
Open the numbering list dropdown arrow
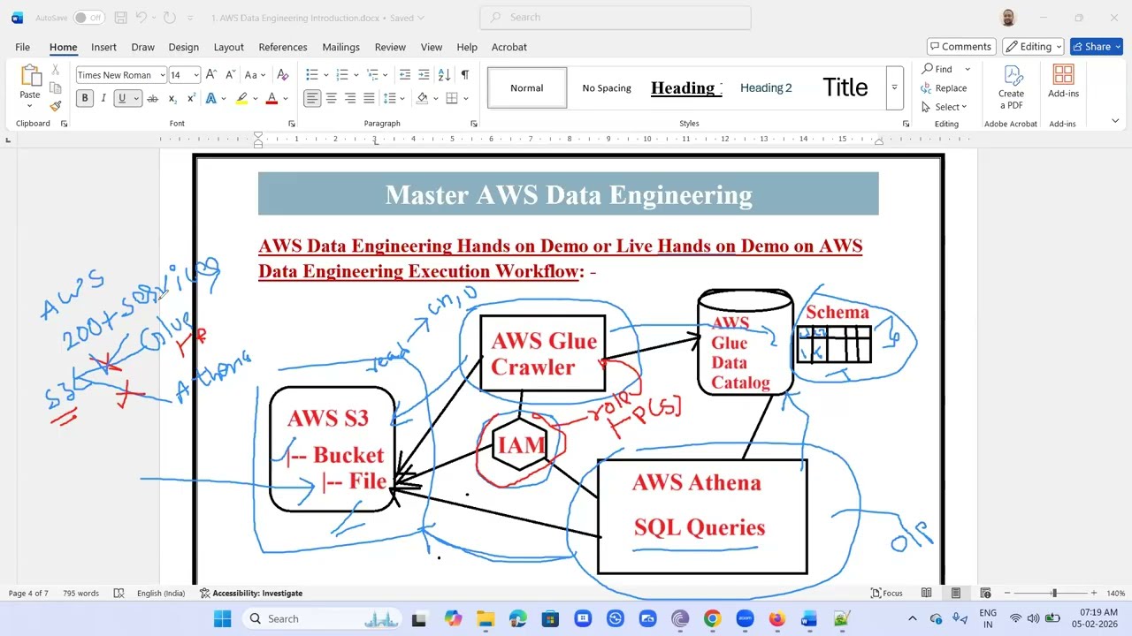coord(356,75)
